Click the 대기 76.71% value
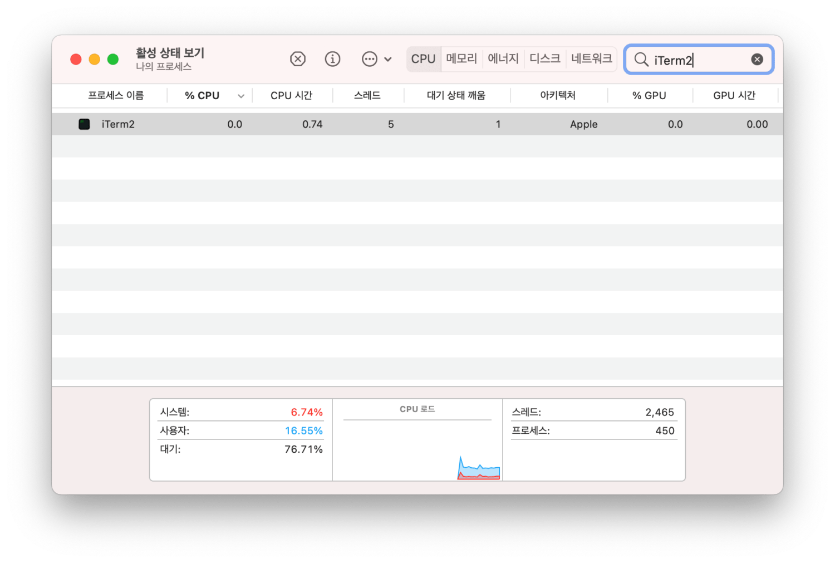The image size is (835, 563). click(x=303, y=449)
